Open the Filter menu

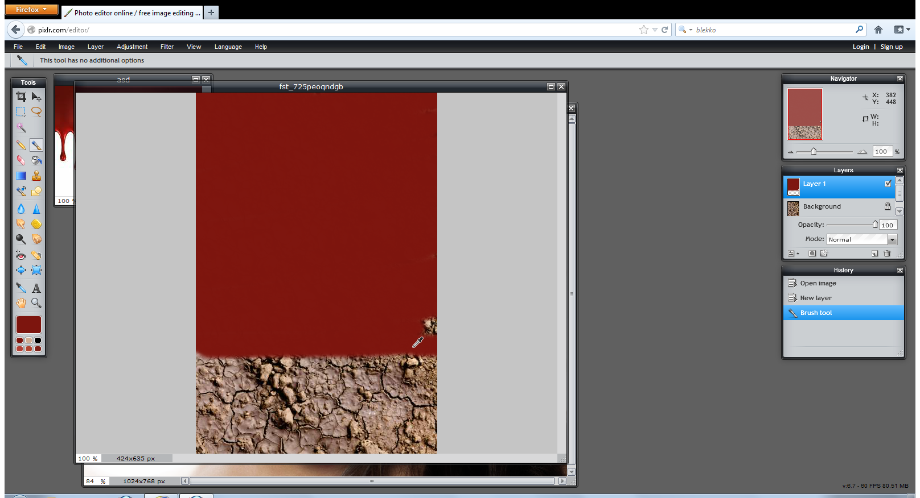coord(167,47)
